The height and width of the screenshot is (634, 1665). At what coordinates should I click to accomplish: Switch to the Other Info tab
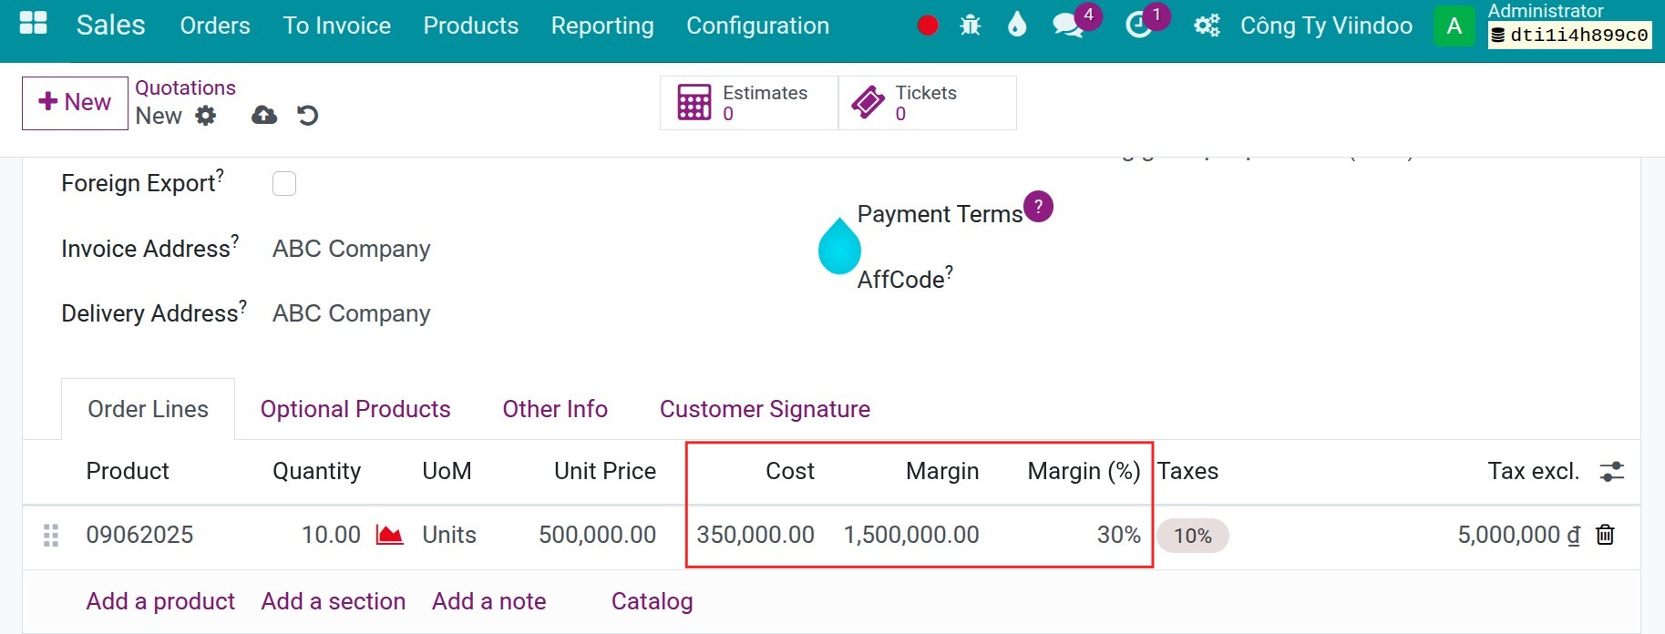coord(555,409)
